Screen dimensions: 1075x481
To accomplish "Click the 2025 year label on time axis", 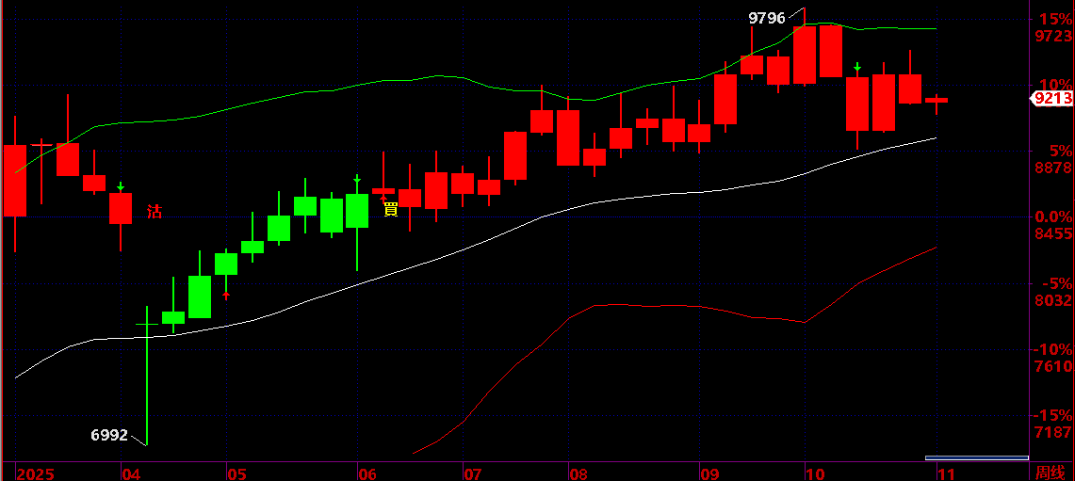I will [x=34, y=473].
